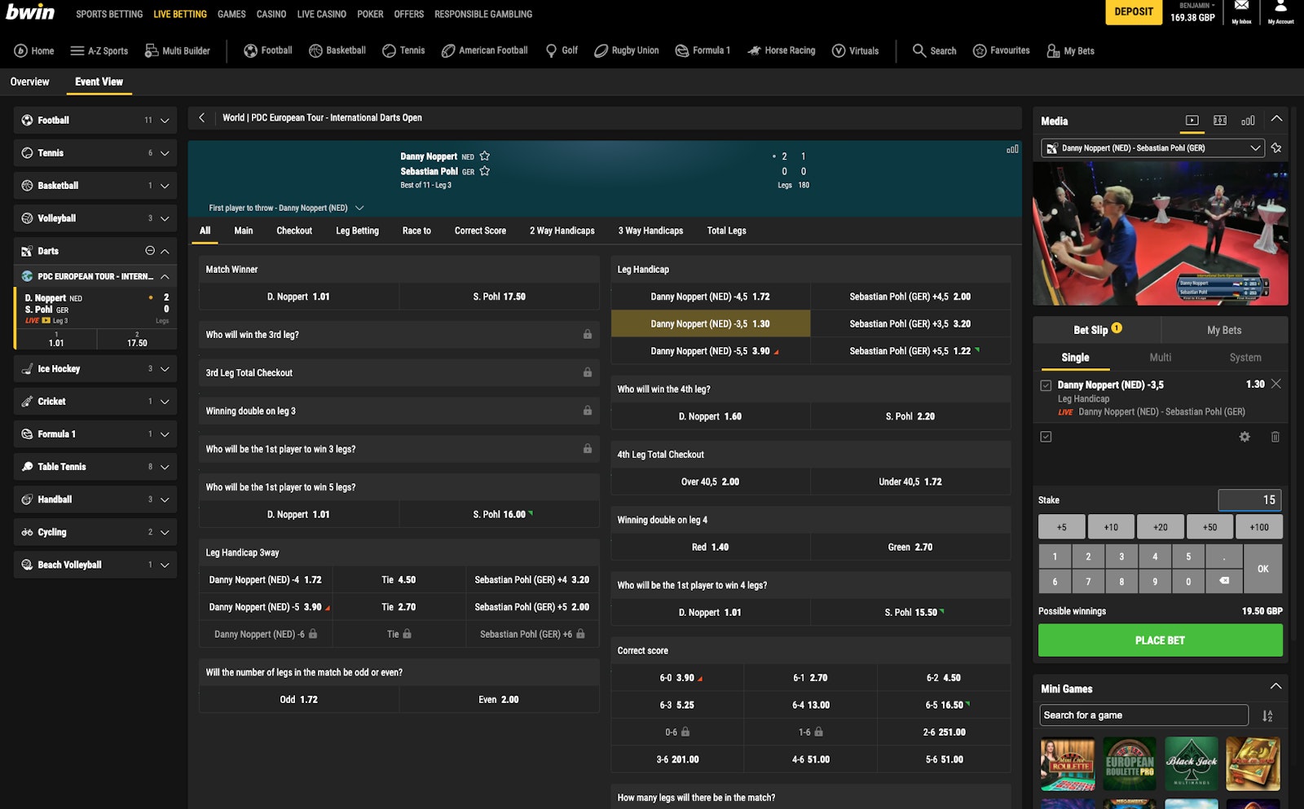Pin the media player window
The width and height of the screenshot is (1304, 809).
tap(1276, 147)
